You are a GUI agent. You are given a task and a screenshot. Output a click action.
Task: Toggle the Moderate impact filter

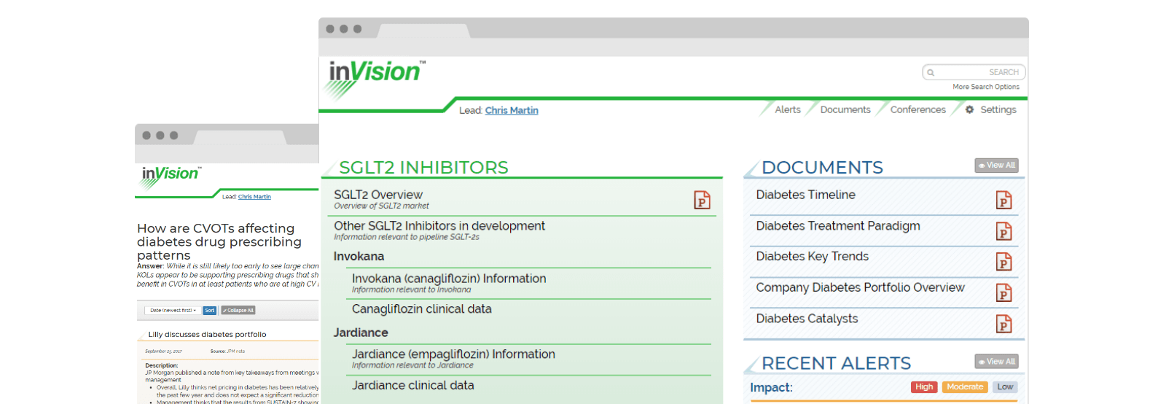point(965,387)
